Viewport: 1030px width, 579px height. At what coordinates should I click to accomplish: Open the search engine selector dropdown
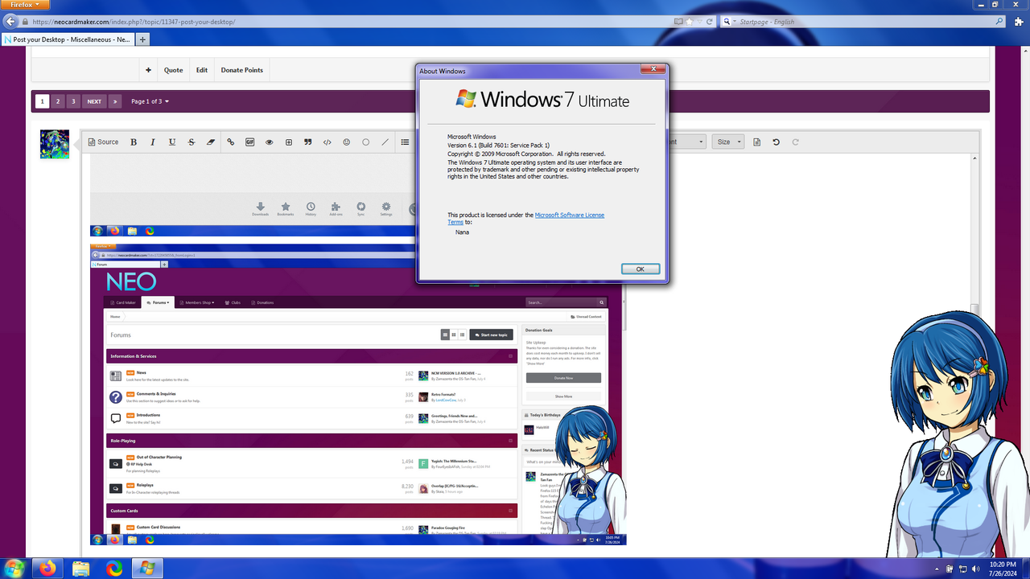[x=728, y=22]
